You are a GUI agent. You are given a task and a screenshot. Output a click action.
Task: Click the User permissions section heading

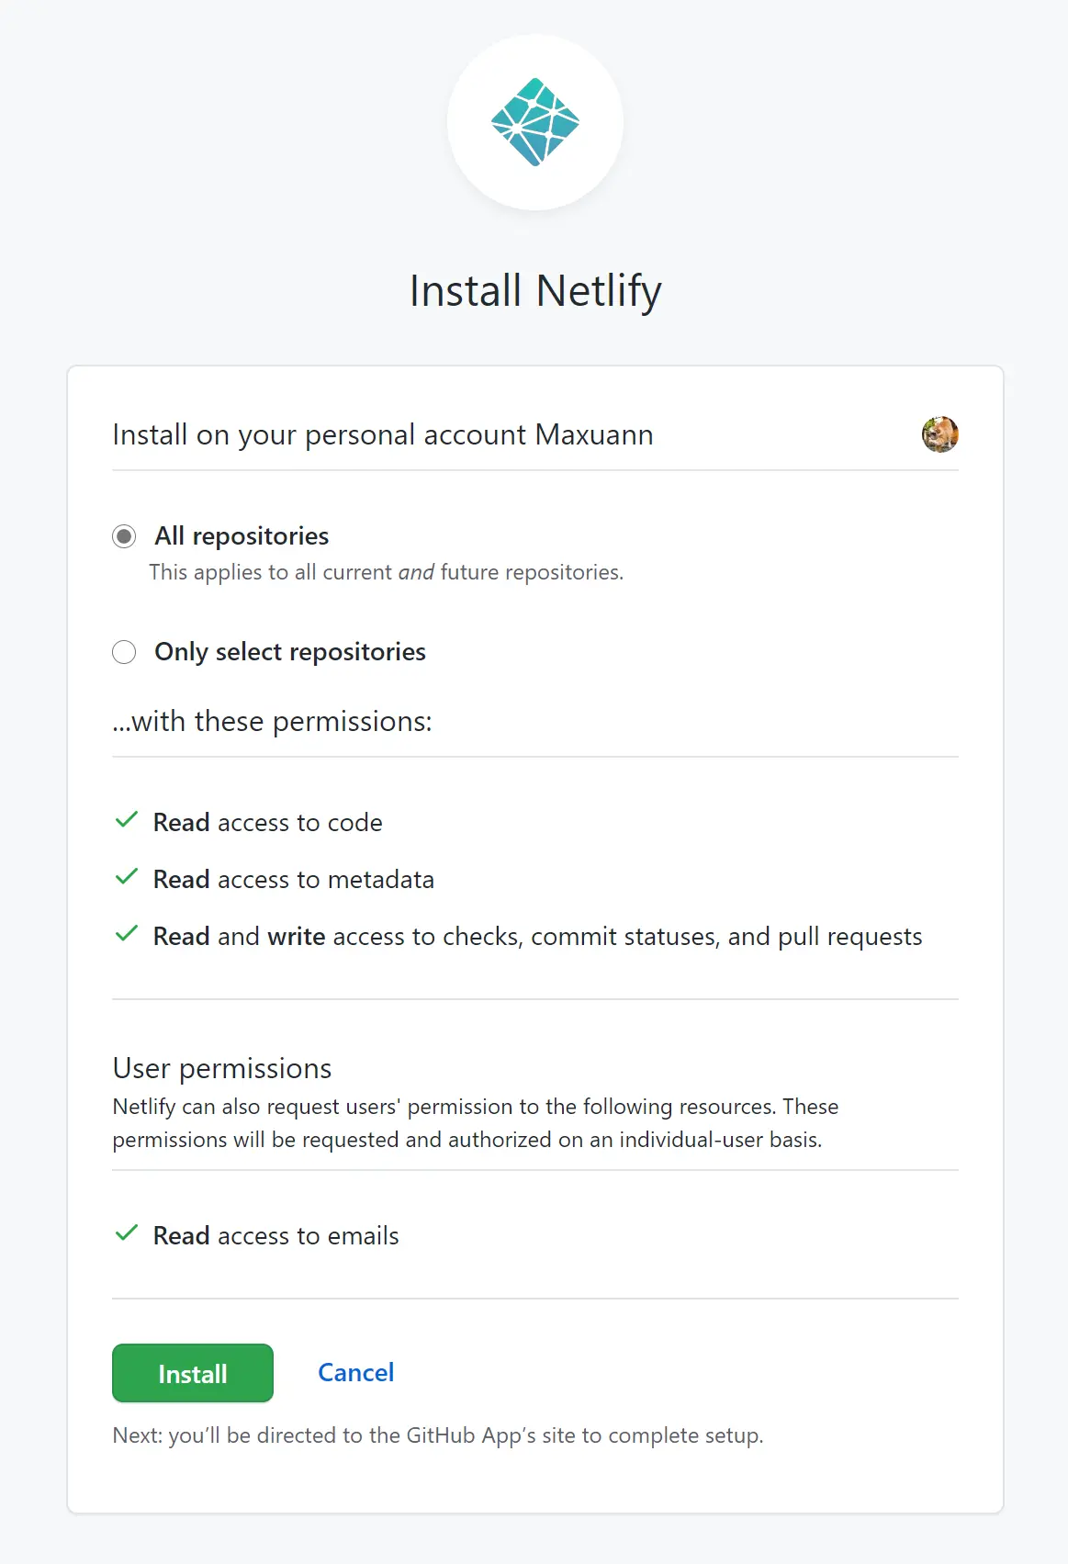[222, 1068]
